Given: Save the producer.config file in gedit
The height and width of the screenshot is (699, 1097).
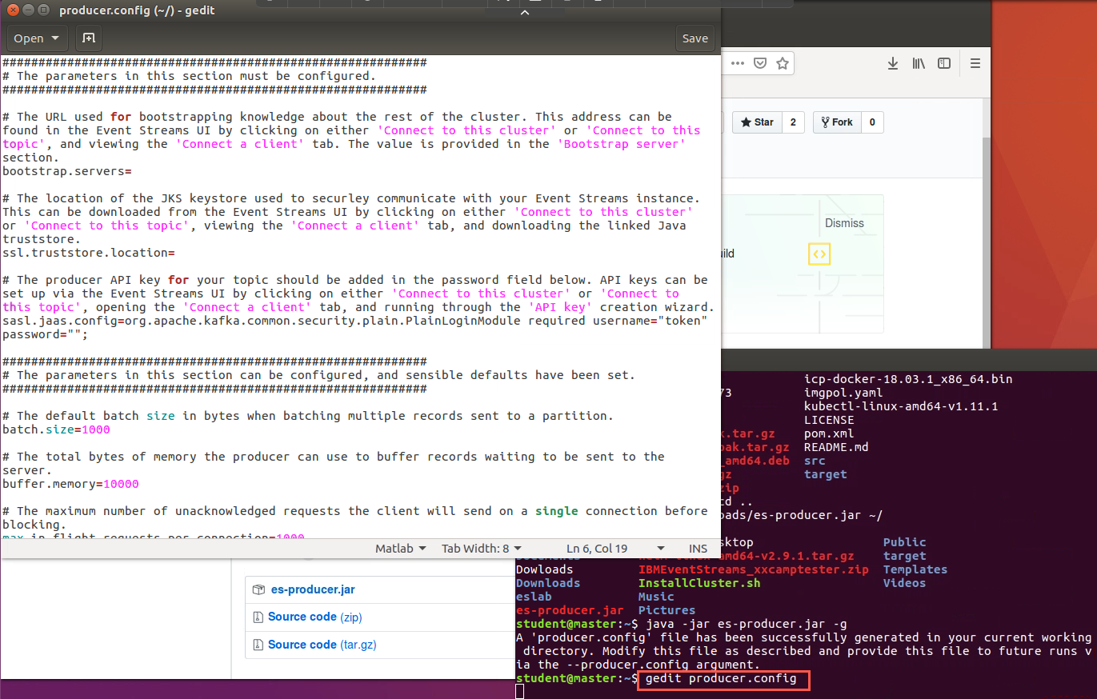Looking at the screenshot, I should pos(695,38).
